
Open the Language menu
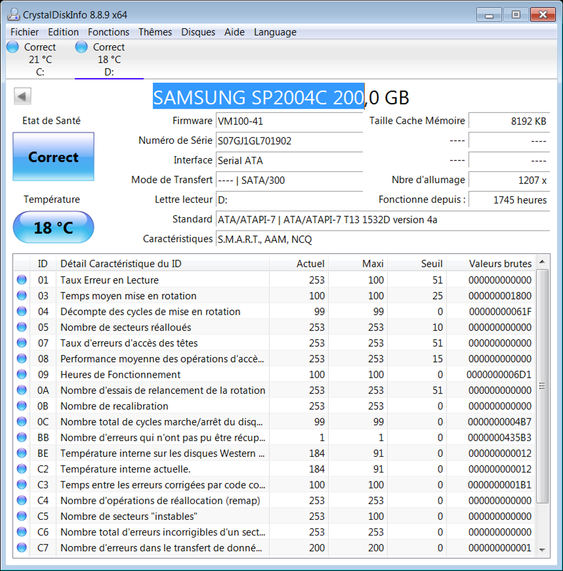(x=275, y=32)
